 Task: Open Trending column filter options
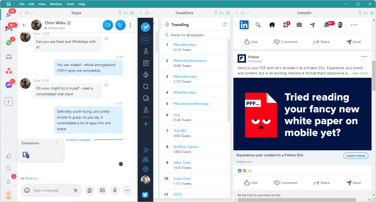pos(225,25)
